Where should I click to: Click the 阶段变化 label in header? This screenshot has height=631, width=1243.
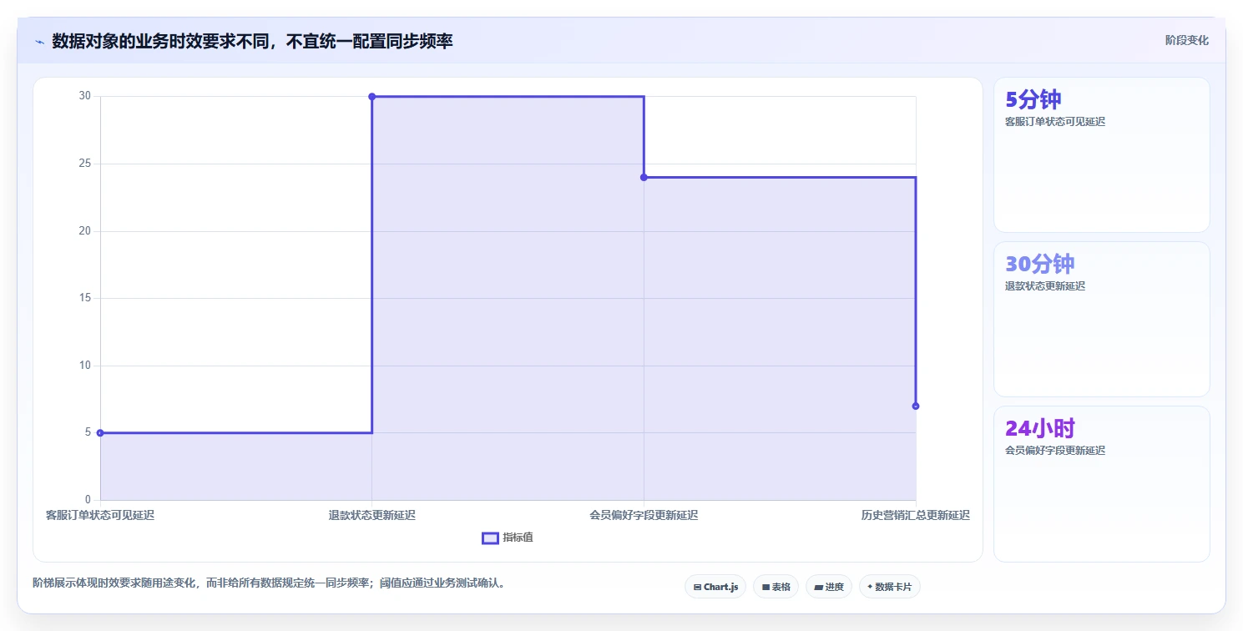[x=1187, y=40]
